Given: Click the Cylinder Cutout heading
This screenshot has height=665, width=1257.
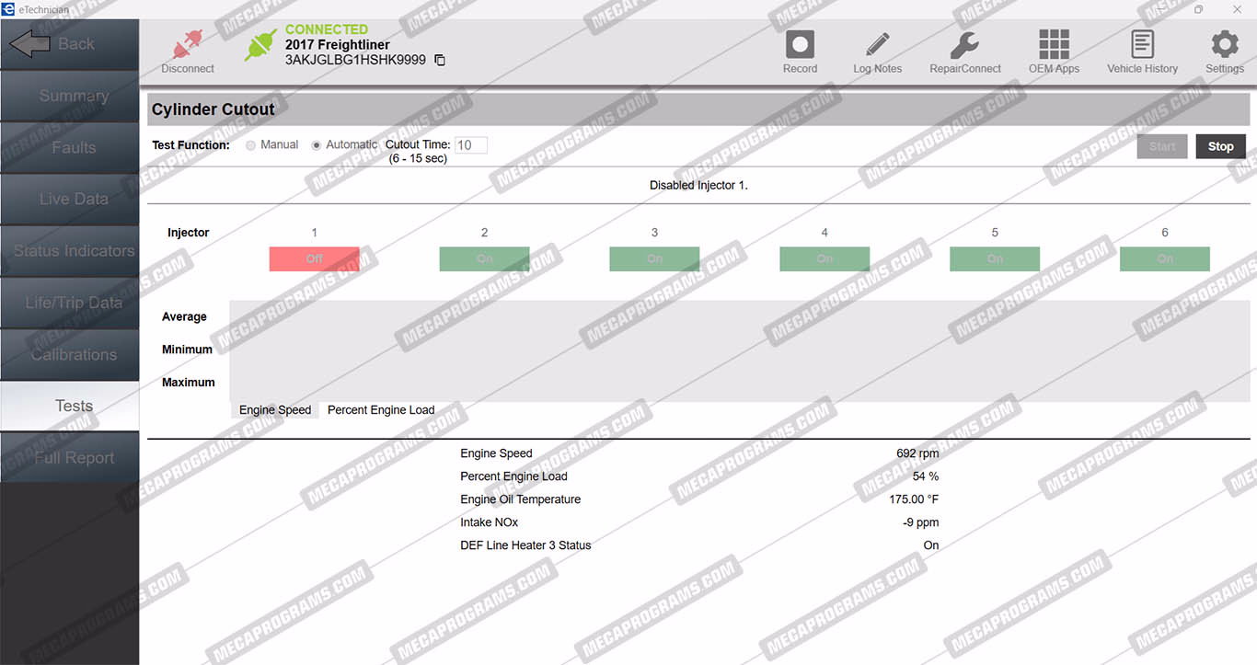Looking at the screenshot, I should [x=213, y=109].
